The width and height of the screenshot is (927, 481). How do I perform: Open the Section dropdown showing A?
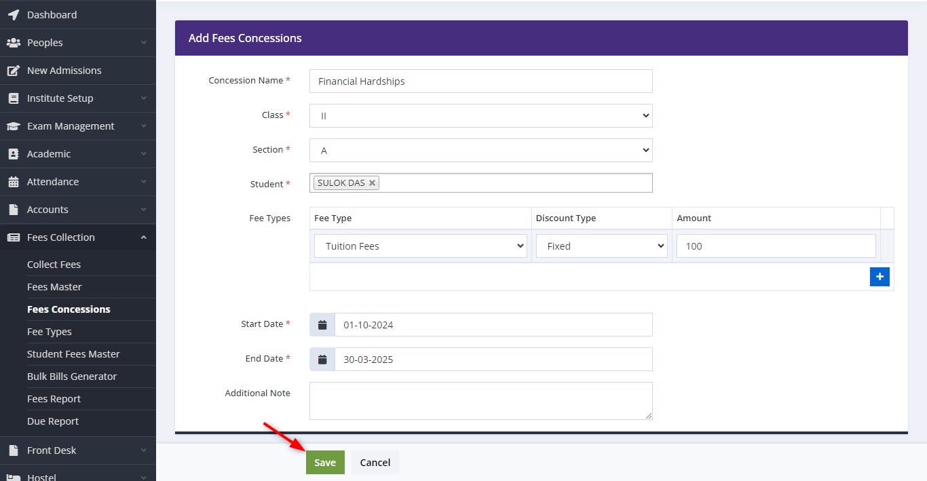pos(481,151)
